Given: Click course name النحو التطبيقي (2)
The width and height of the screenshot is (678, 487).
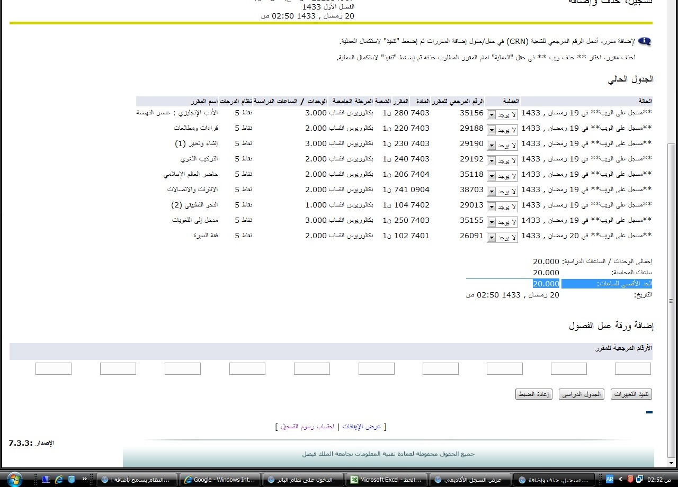Looking at the screenshot, I should [194, 205].
